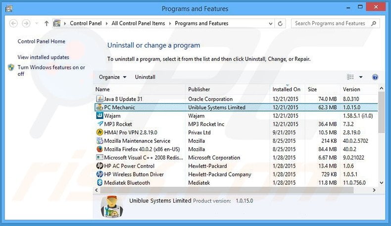Screen dimensions: 391x226
Task: Click the Programs and Features breadcrumb
Action: click(201, 23)
